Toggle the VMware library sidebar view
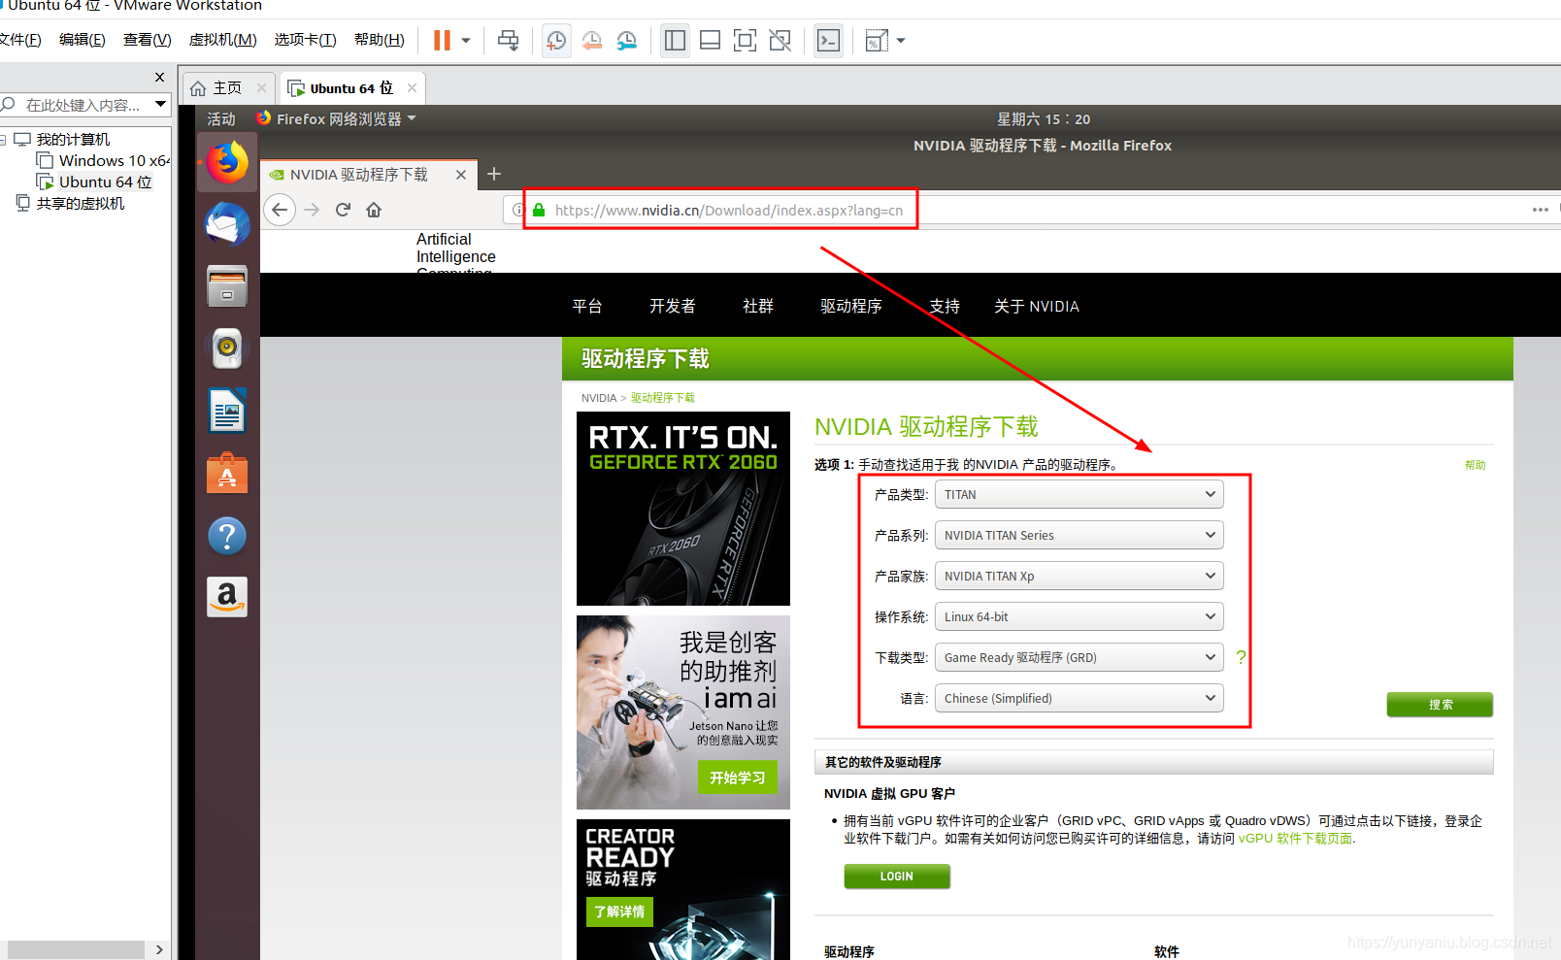The width and height of the screenshot is (1561, 960). click(675, 41)
